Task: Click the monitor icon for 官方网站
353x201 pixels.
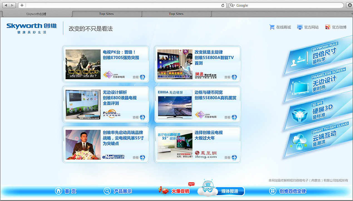Action: pyautogui.click(x=300, y=27)
